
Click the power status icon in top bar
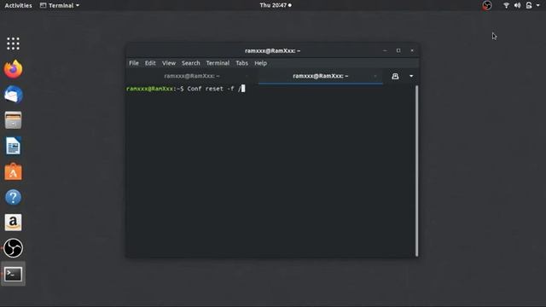pyautogui.click(x=529, y=5)
